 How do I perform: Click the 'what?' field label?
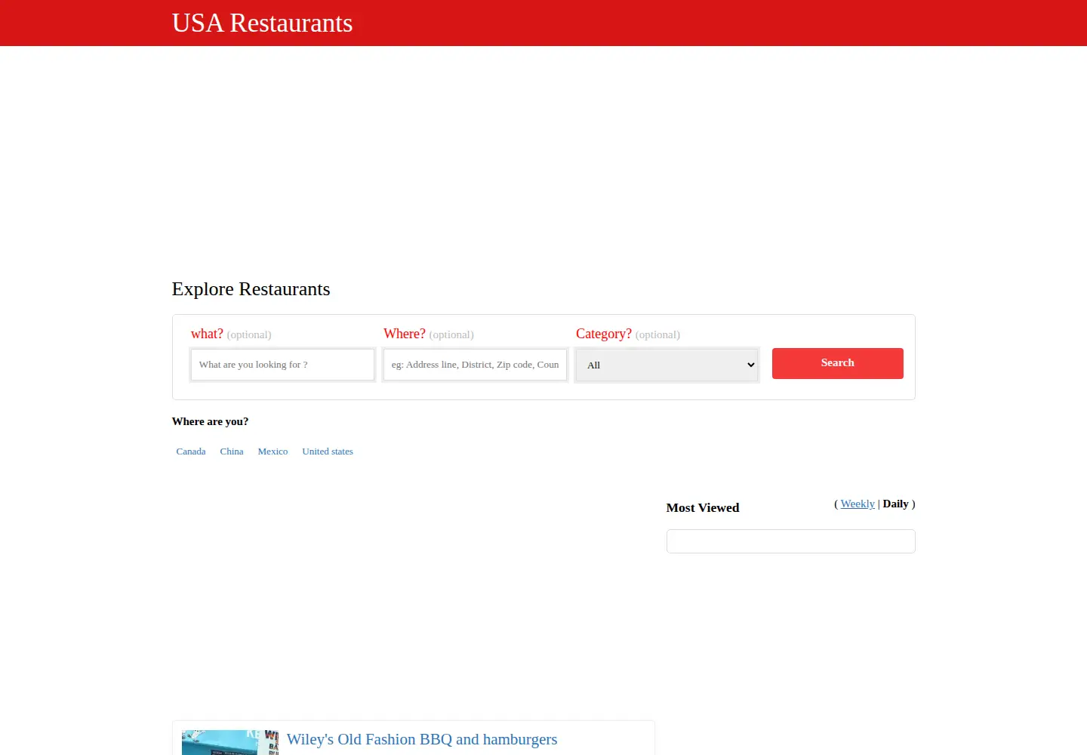(x=207, y=334)
